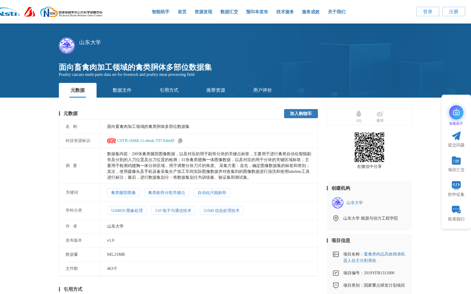Click keyword tag 禽类腿部图像
This screenshot has width=471, height=294.
click(x=123, y=193)
